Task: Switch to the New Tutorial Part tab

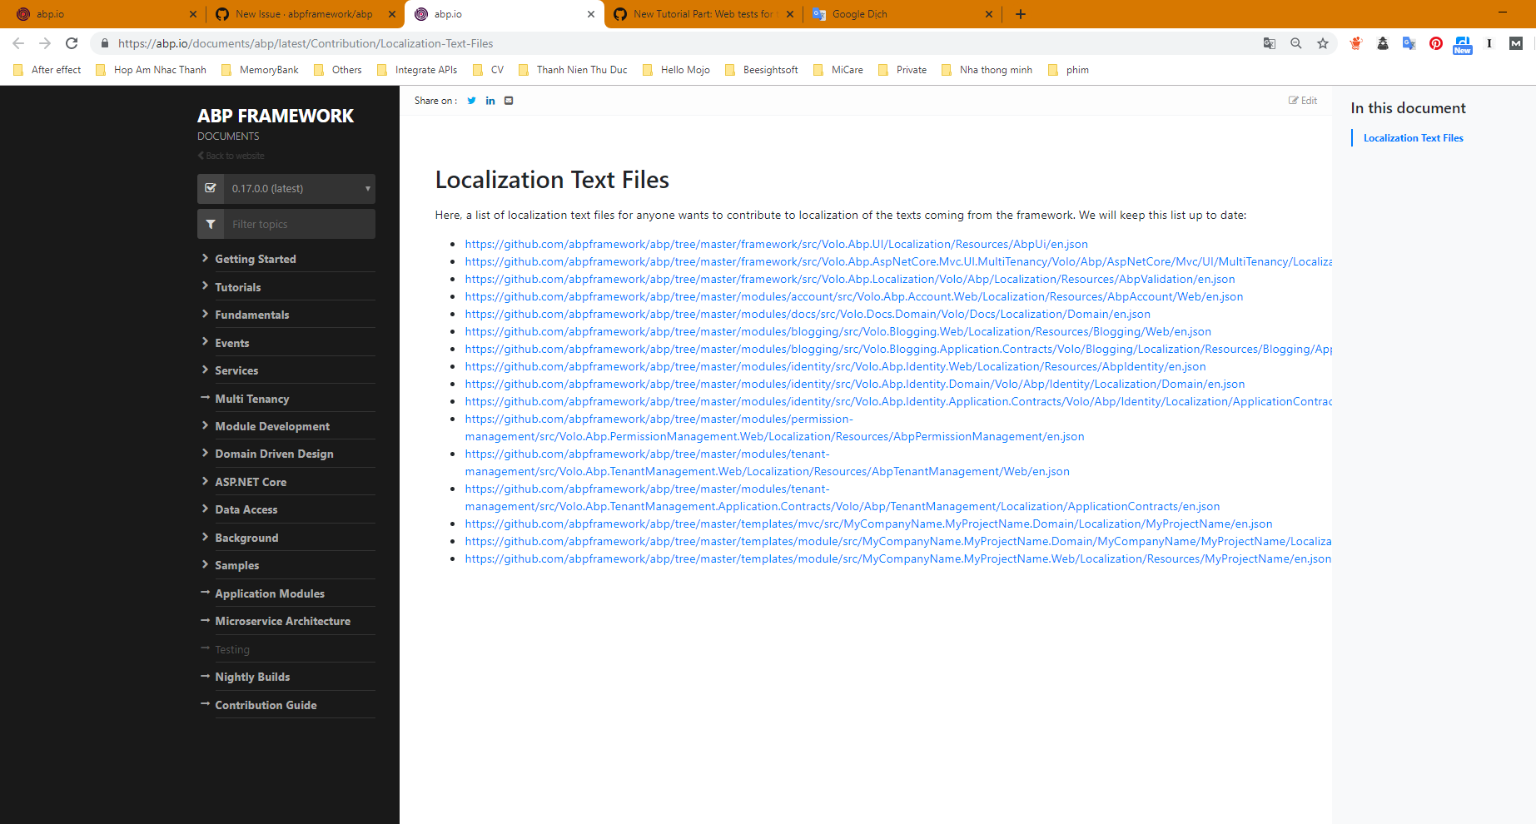Action: point(703,14)
